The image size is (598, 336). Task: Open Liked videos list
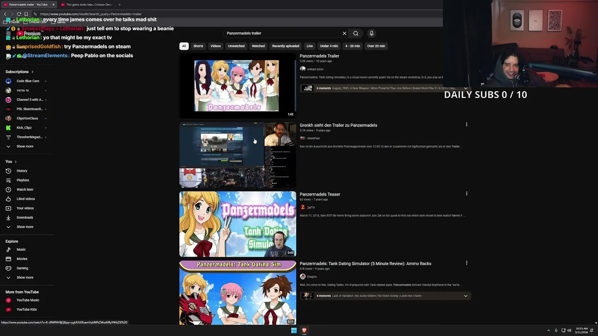(x=26, y=199)
